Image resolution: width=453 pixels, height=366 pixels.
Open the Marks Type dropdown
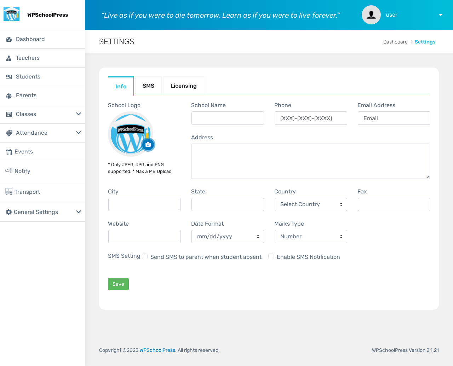click(311, 237)
